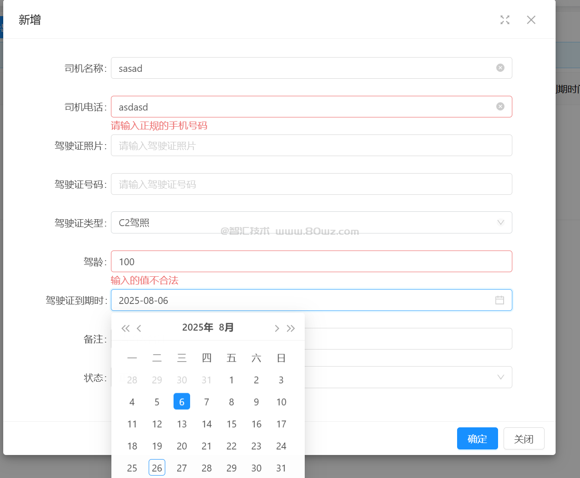Pick August 5 in the calendar
The width and height of the screenshot is (580, 478).
coord(157,402)
